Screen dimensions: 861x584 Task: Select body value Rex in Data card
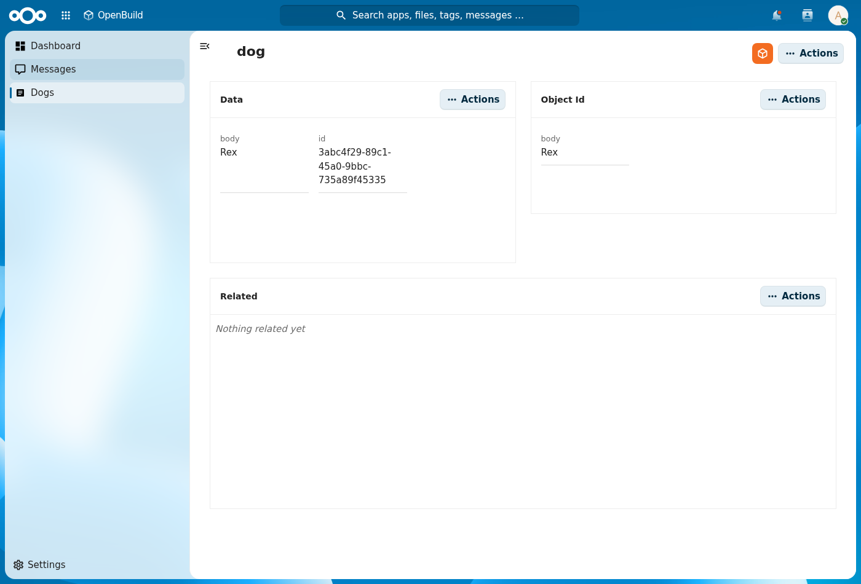point(229,152)
